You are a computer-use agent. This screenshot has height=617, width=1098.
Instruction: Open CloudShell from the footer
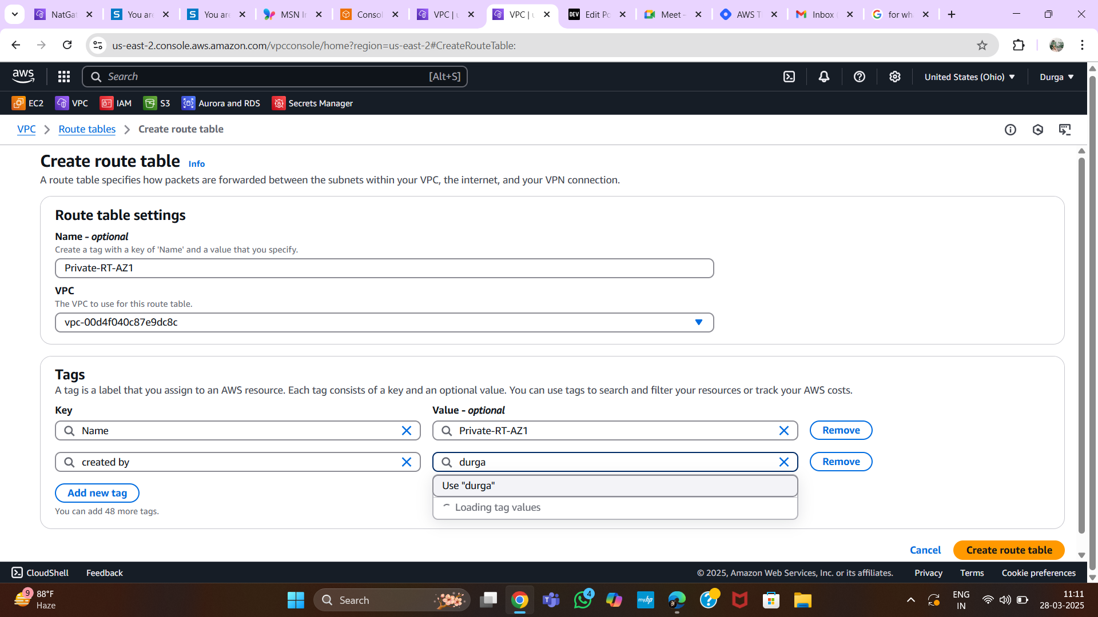(40, 572)
